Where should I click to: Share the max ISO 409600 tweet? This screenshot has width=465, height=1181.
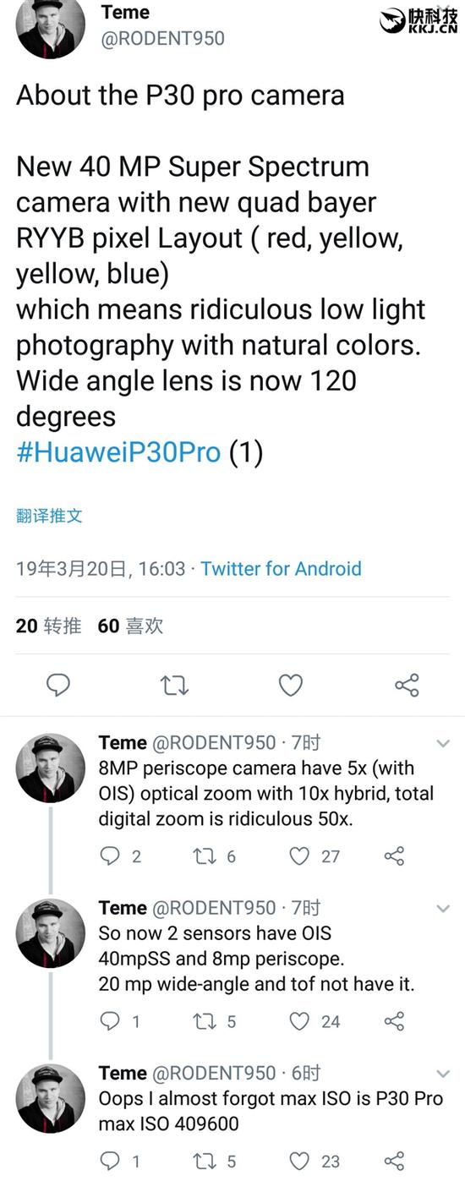(394, 1161)
